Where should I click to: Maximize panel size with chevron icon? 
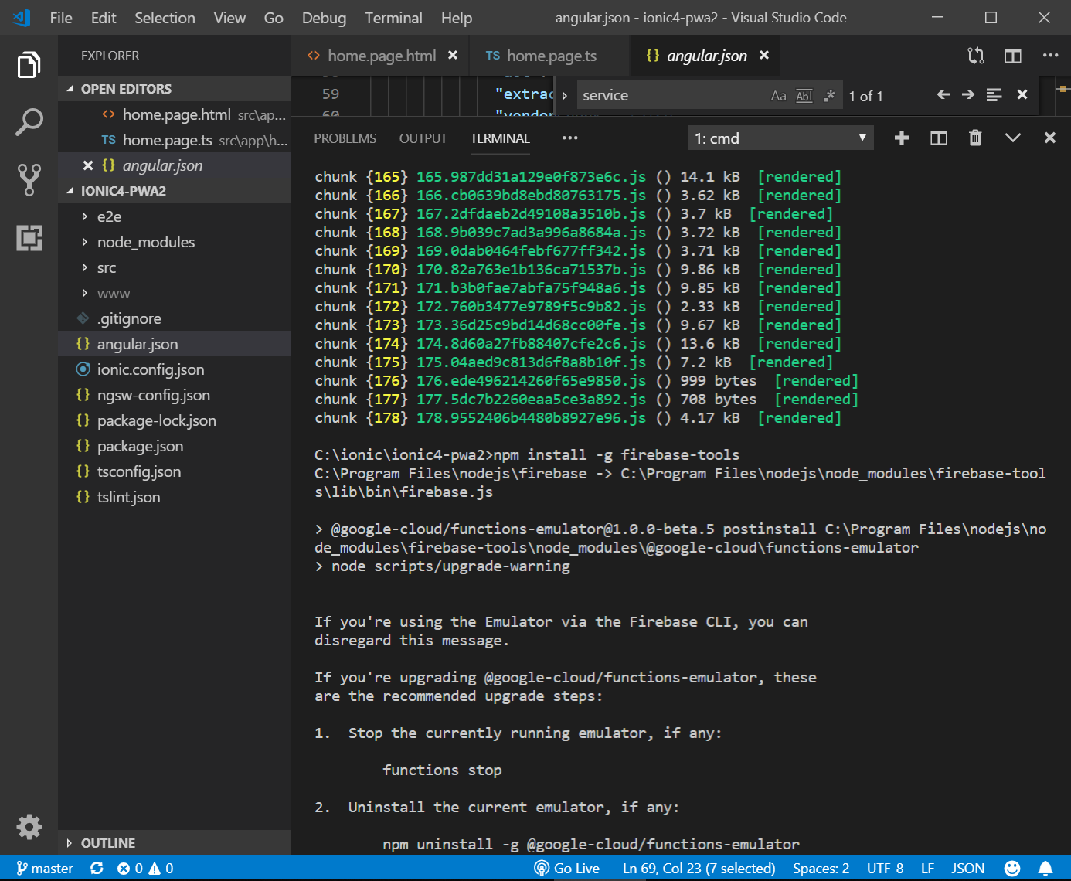click(1013, 138)
